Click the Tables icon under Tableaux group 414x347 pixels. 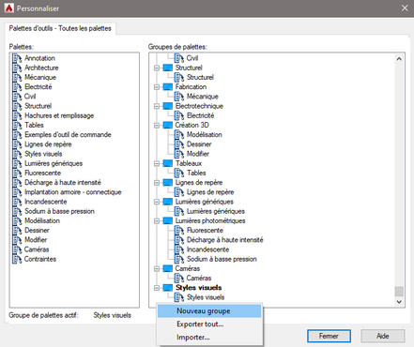point(179,173)
